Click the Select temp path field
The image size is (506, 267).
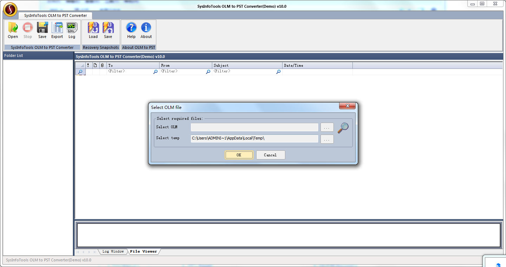click(254, 138)
